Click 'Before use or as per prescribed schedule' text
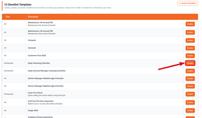This screenshot has width=202, height=118. [45, 104]
